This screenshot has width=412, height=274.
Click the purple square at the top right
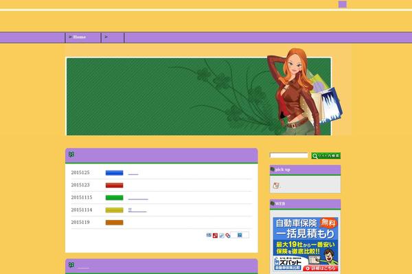coord(343,5)
